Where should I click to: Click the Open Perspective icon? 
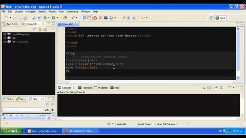click(212, 18)
